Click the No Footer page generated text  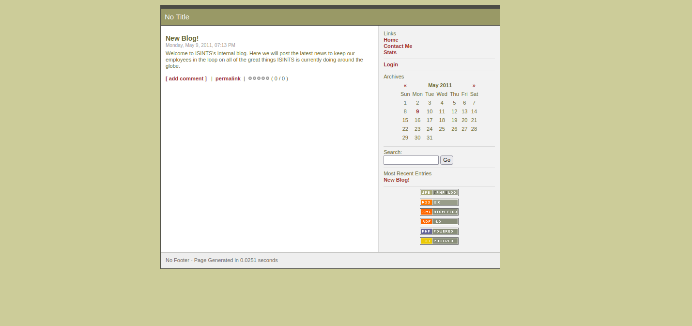click(x=222, y=260)
